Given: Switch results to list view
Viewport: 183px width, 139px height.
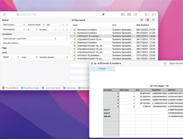Looking at the screenshot, I should click(x=153, y=20).
